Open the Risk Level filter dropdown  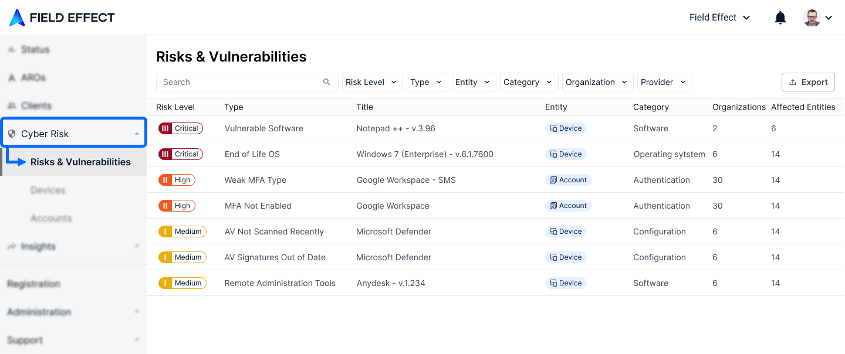click(x=373, y=82)
